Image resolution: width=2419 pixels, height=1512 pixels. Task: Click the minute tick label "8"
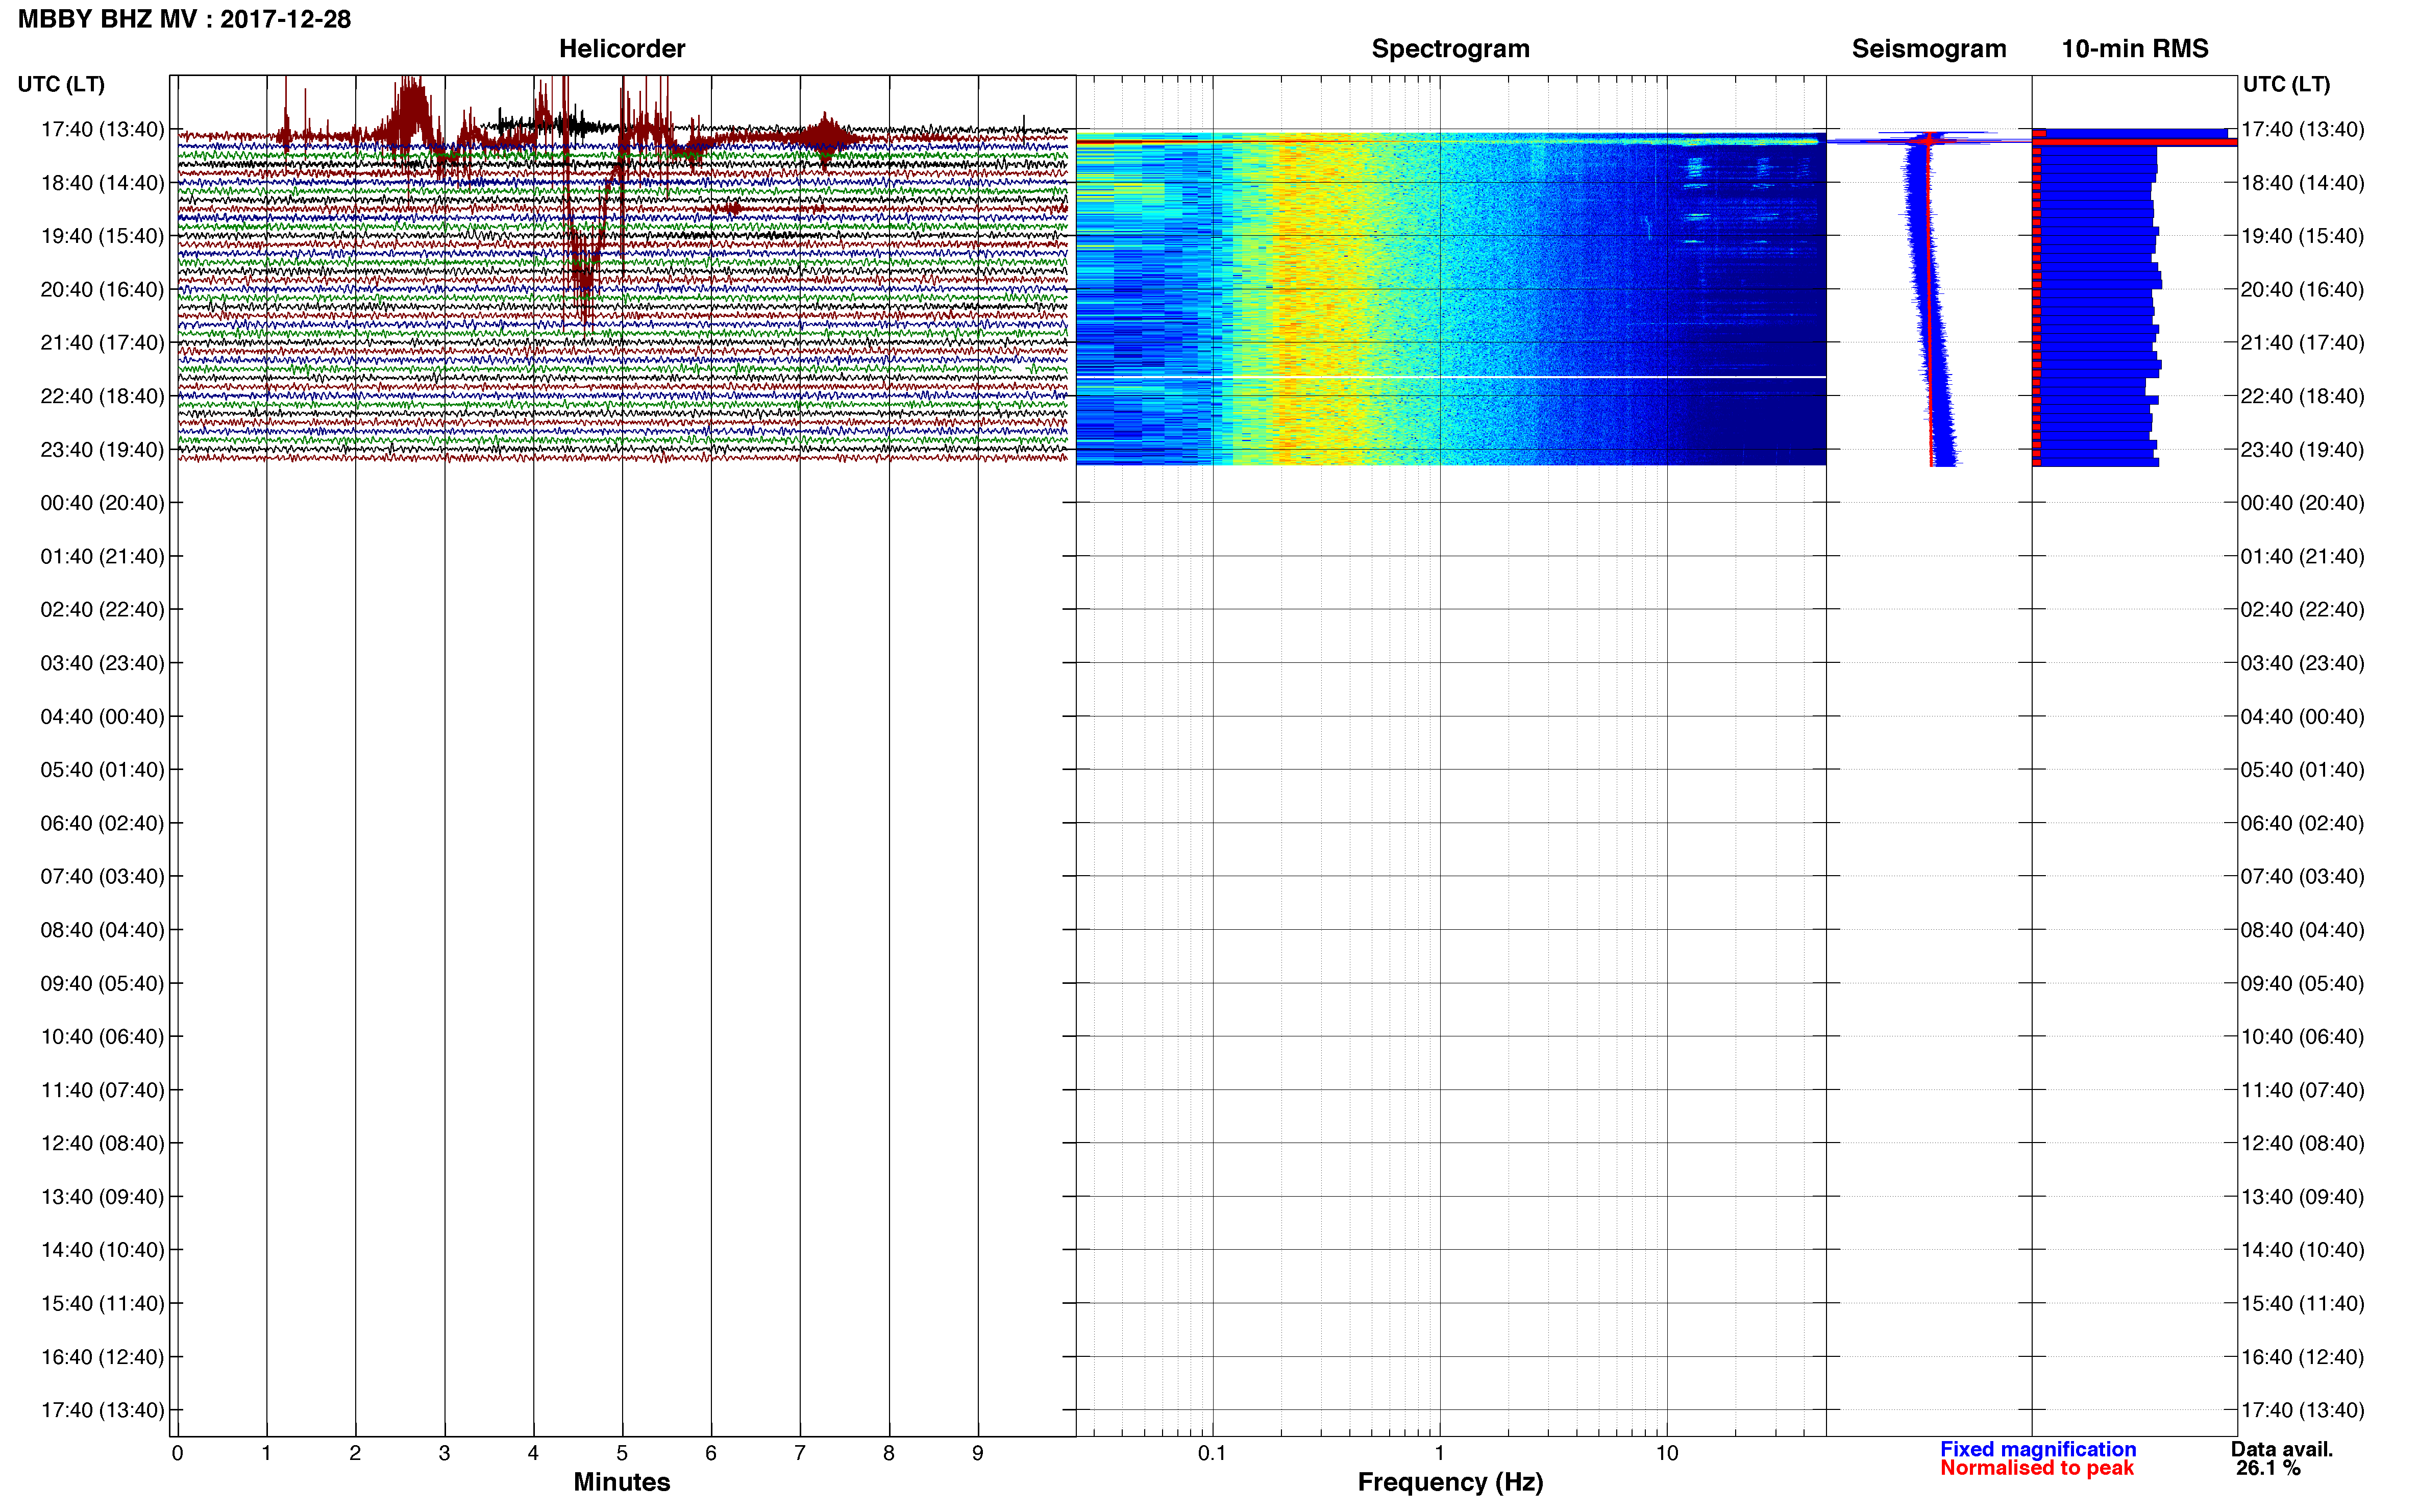tap(889, 1453)
